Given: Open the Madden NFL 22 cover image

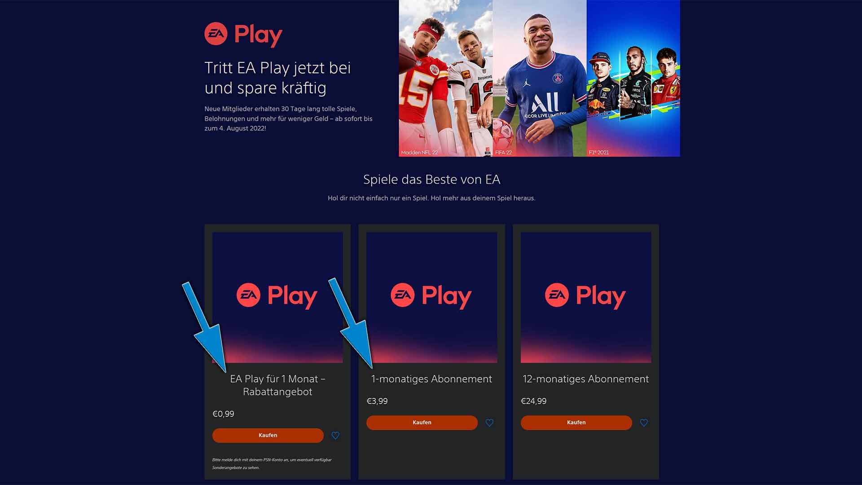Looking at the screenshot, I should (x=446, y=78).
